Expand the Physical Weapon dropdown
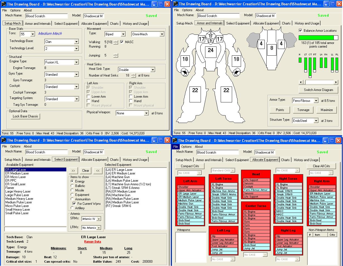Image resolution: width=343 pixels, height=266 pixels. click(x=147, y=113)
